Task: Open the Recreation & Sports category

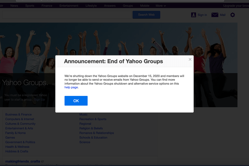Action: 93,119
